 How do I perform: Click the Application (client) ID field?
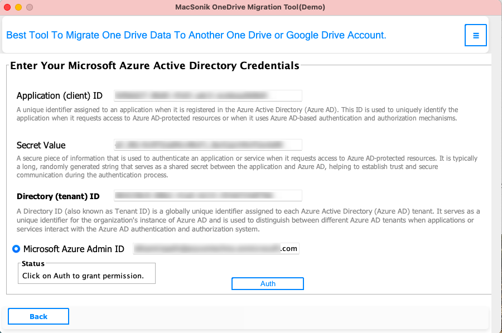click(208, 96)
